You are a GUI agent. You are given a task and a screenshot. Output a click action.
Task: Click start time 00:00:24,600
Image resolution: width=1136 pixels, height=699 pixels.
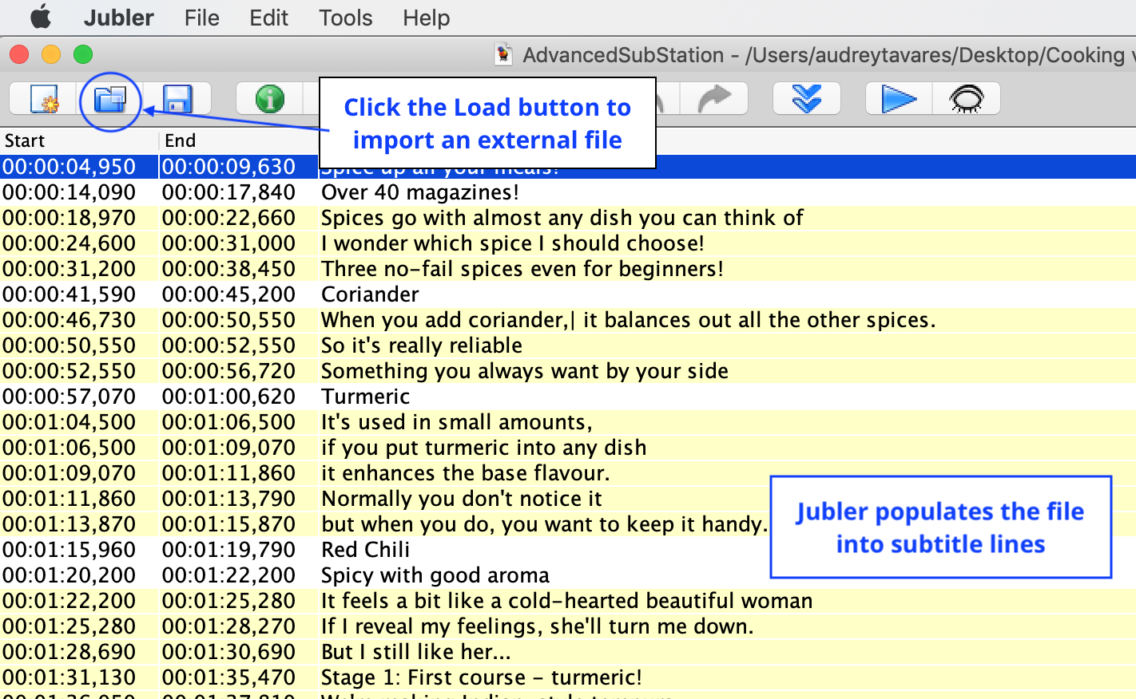coord(70,243)
